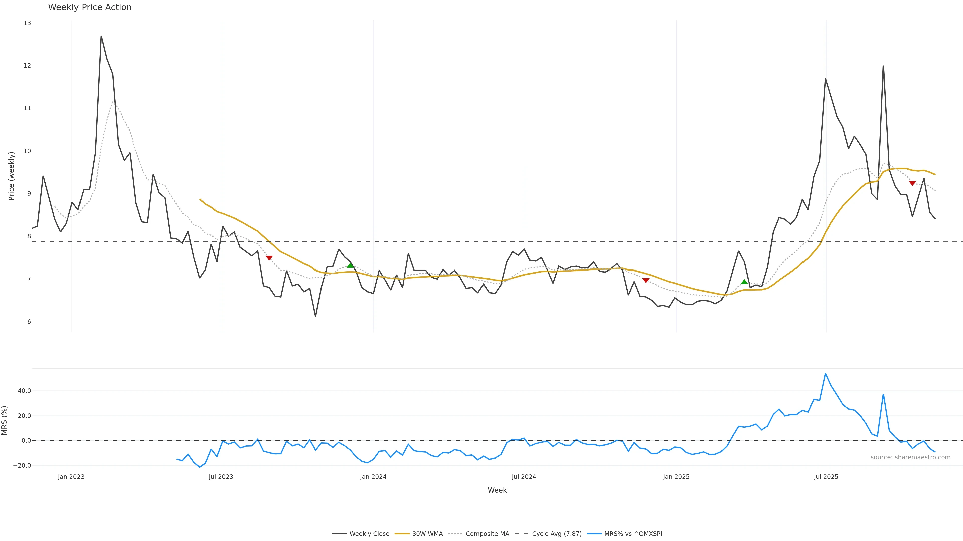Click the red down-triangle marker in late 2025
This screenshot has width=963, height=541.
(x=912, y=183)
